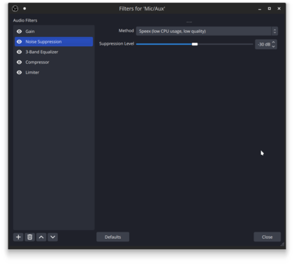Toggle visibility of the Gain filter

point(20,31)
